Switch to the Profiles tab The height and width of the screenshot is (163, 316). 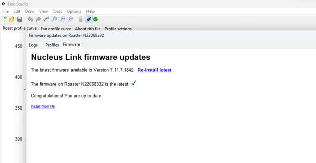52,45
